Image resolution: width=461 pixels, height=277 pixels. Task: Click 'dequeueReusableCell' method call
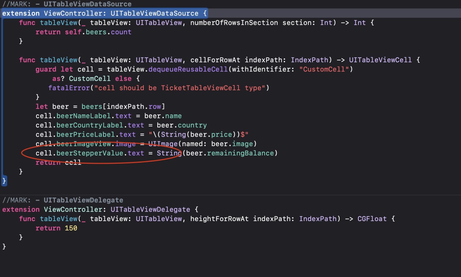[x=188, y=69]
